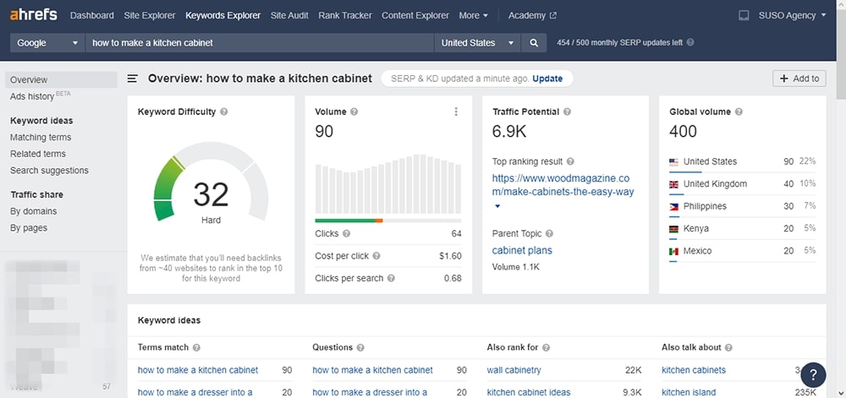Open the round help chat button
Screen dimensions: 846x398
click(813, 375)
